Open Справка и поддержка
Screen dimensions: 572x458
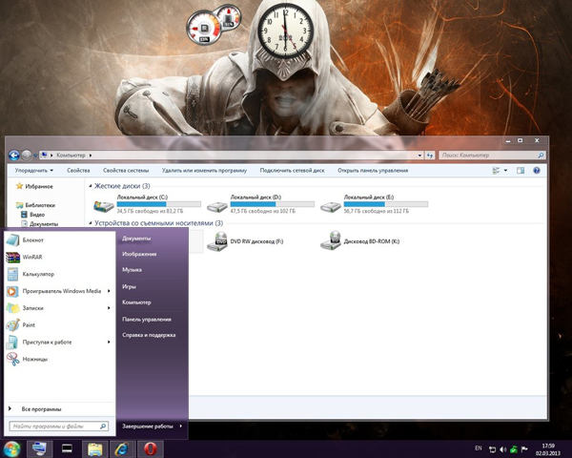pyautogui.click(x=149, y=335)
